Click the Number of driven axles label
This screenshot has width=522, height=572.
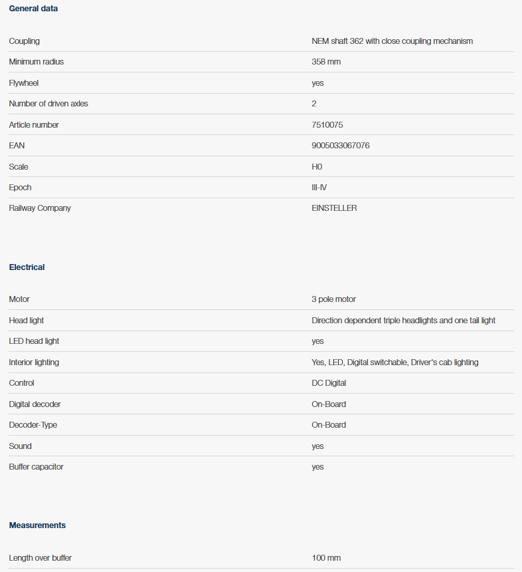coord(48,104)
